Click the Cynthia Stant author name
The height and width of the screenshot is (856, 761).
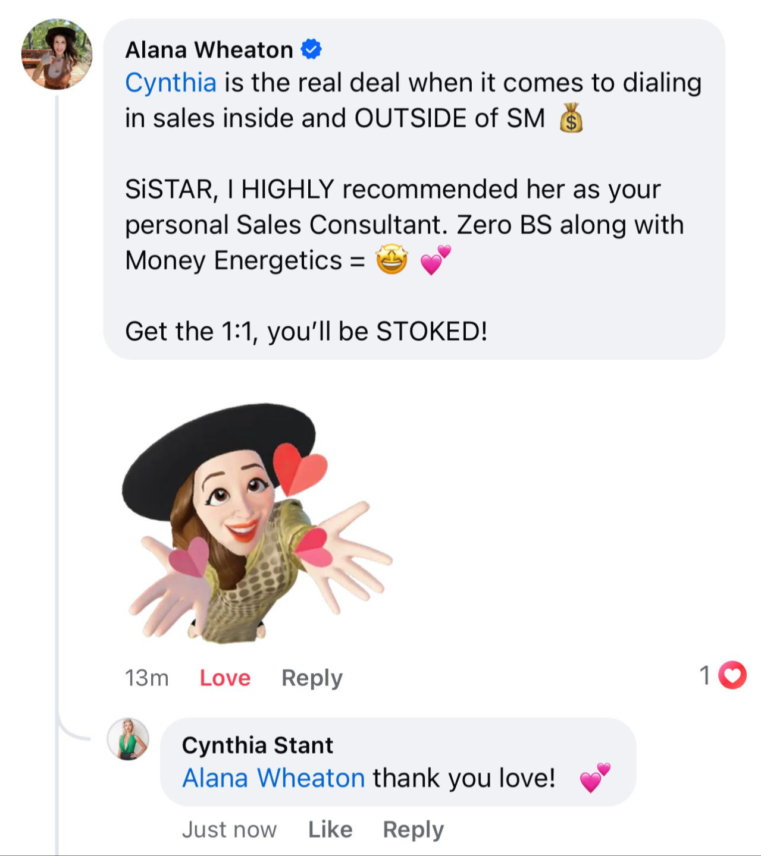click(257, 745)
